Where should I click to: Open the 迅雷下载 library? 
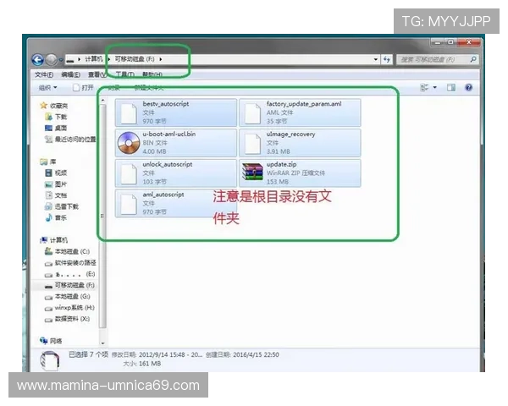pyautogui.click(x=66, y=206)
